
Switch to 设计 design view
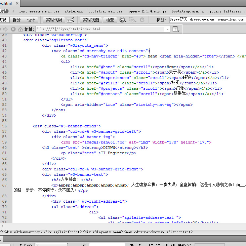pos(31,20)
